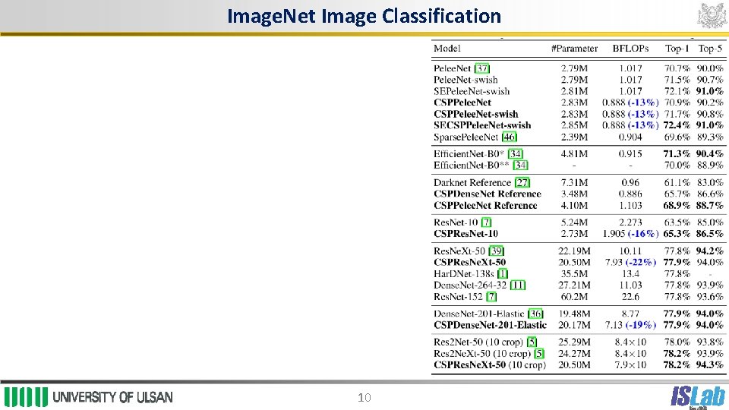Click the 8.77 BFLOPs value for DenseNet-201-Elastic
Image resolution: width=729 pixels, height=410 pixels.
(x=630, y=314)
